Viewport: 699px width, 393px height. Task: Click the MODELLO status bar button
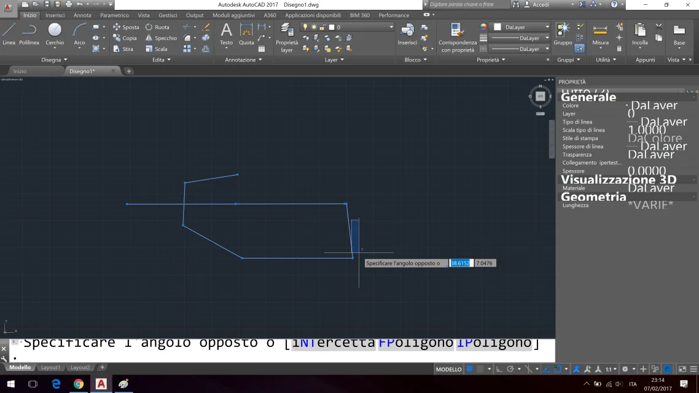tap(448, 369)
